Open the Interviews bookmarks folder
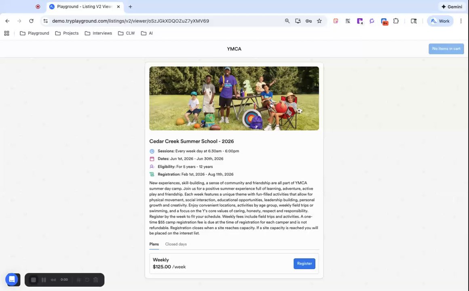 [x=98, y=33]
